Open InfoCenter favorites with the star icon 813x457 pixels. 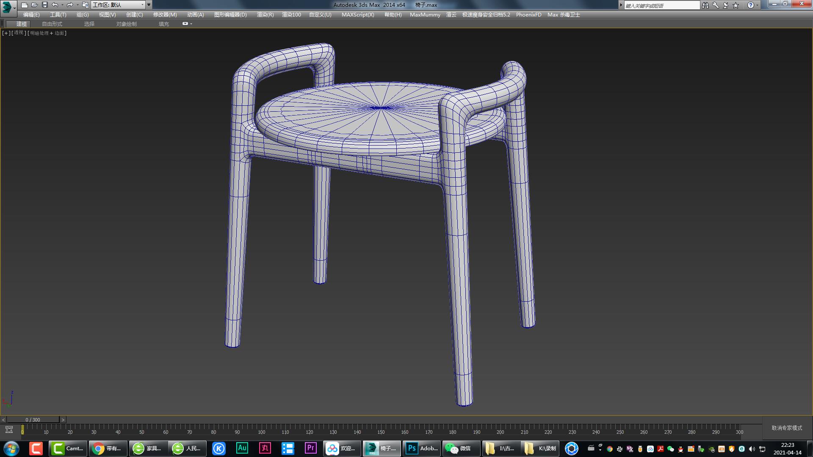point(736,5)
